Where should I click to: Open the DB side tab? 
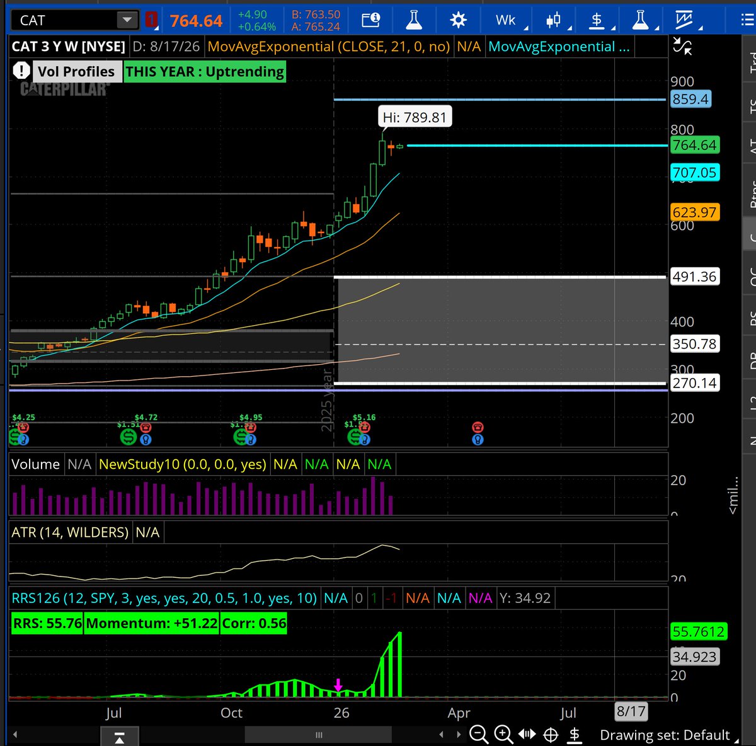[752, 359]
